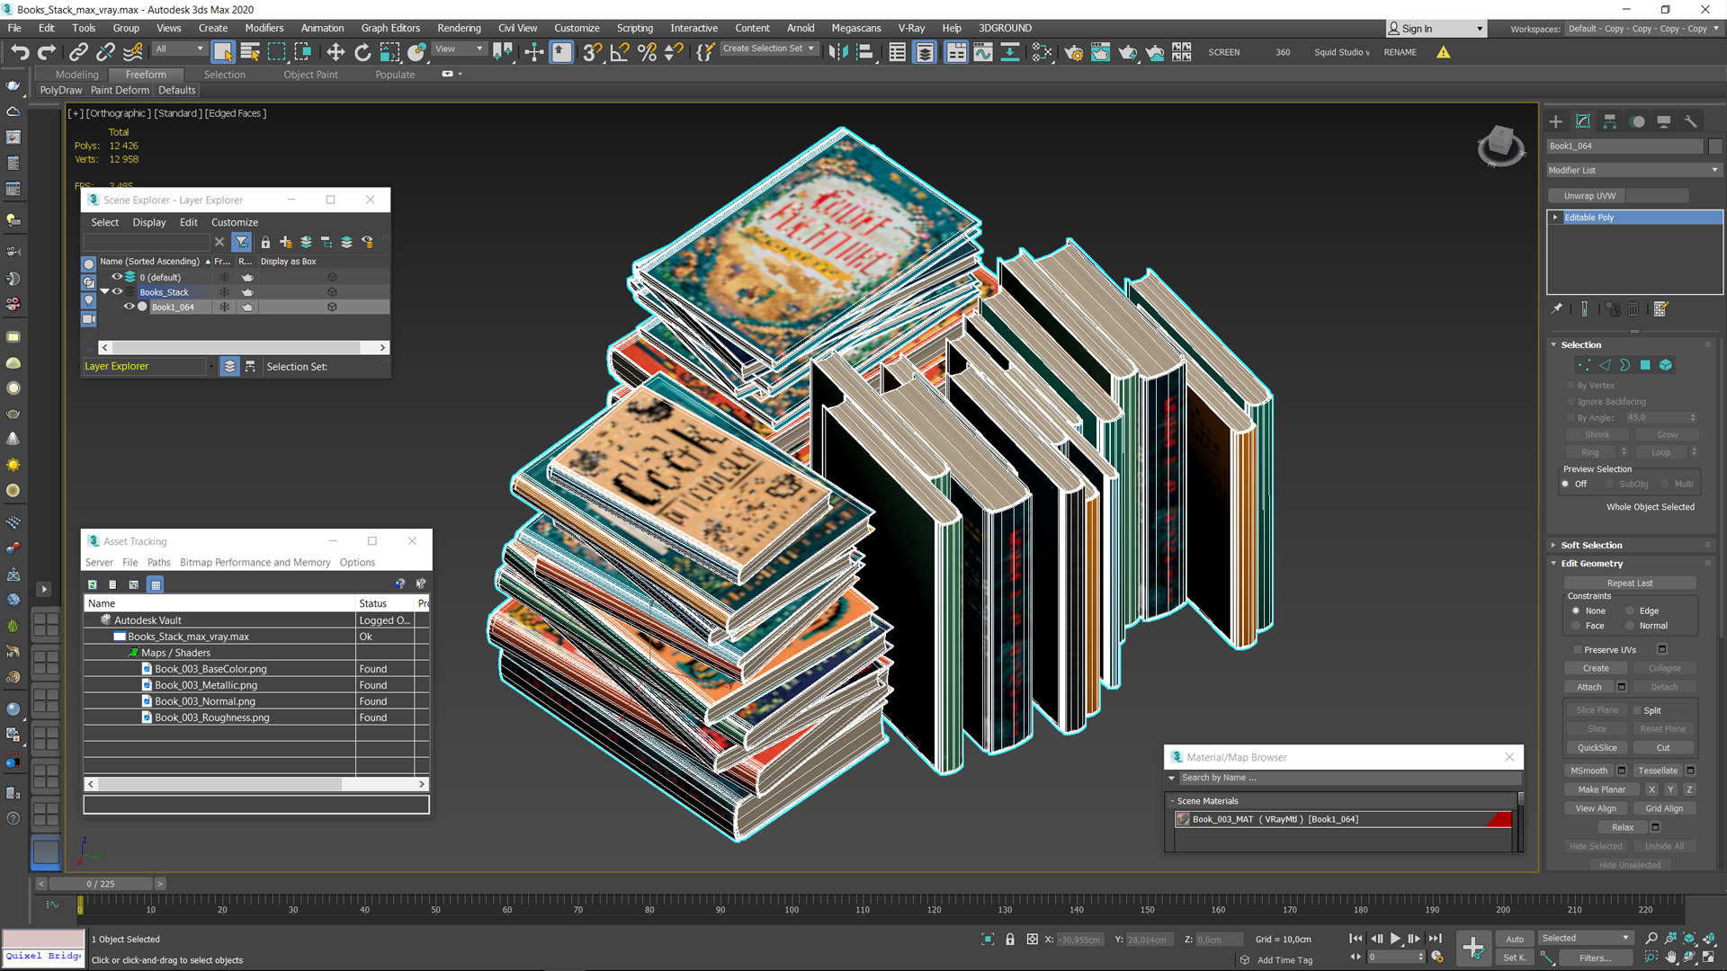Collapse the Edit Geometry rollout
1727x971 pixels.
[1591, 564]
